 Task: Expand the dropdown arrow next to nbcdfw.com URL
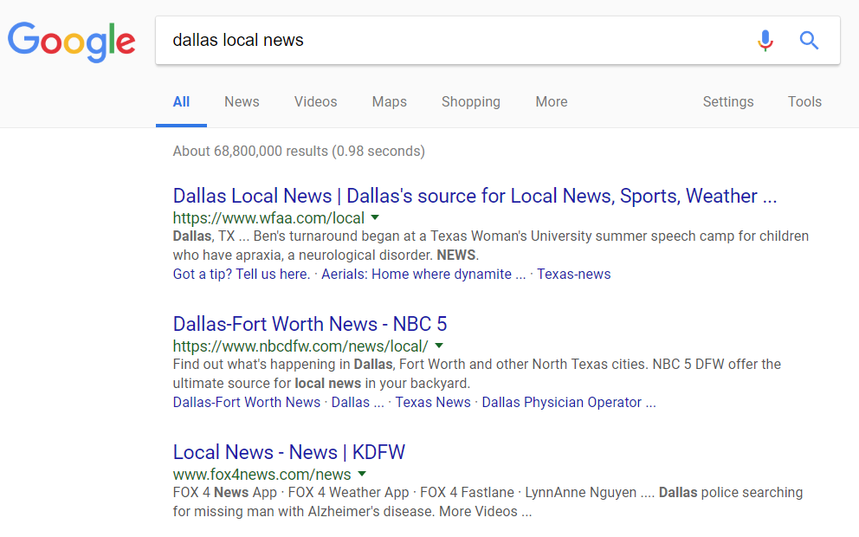pyautogui.click(x=439, y=346)
